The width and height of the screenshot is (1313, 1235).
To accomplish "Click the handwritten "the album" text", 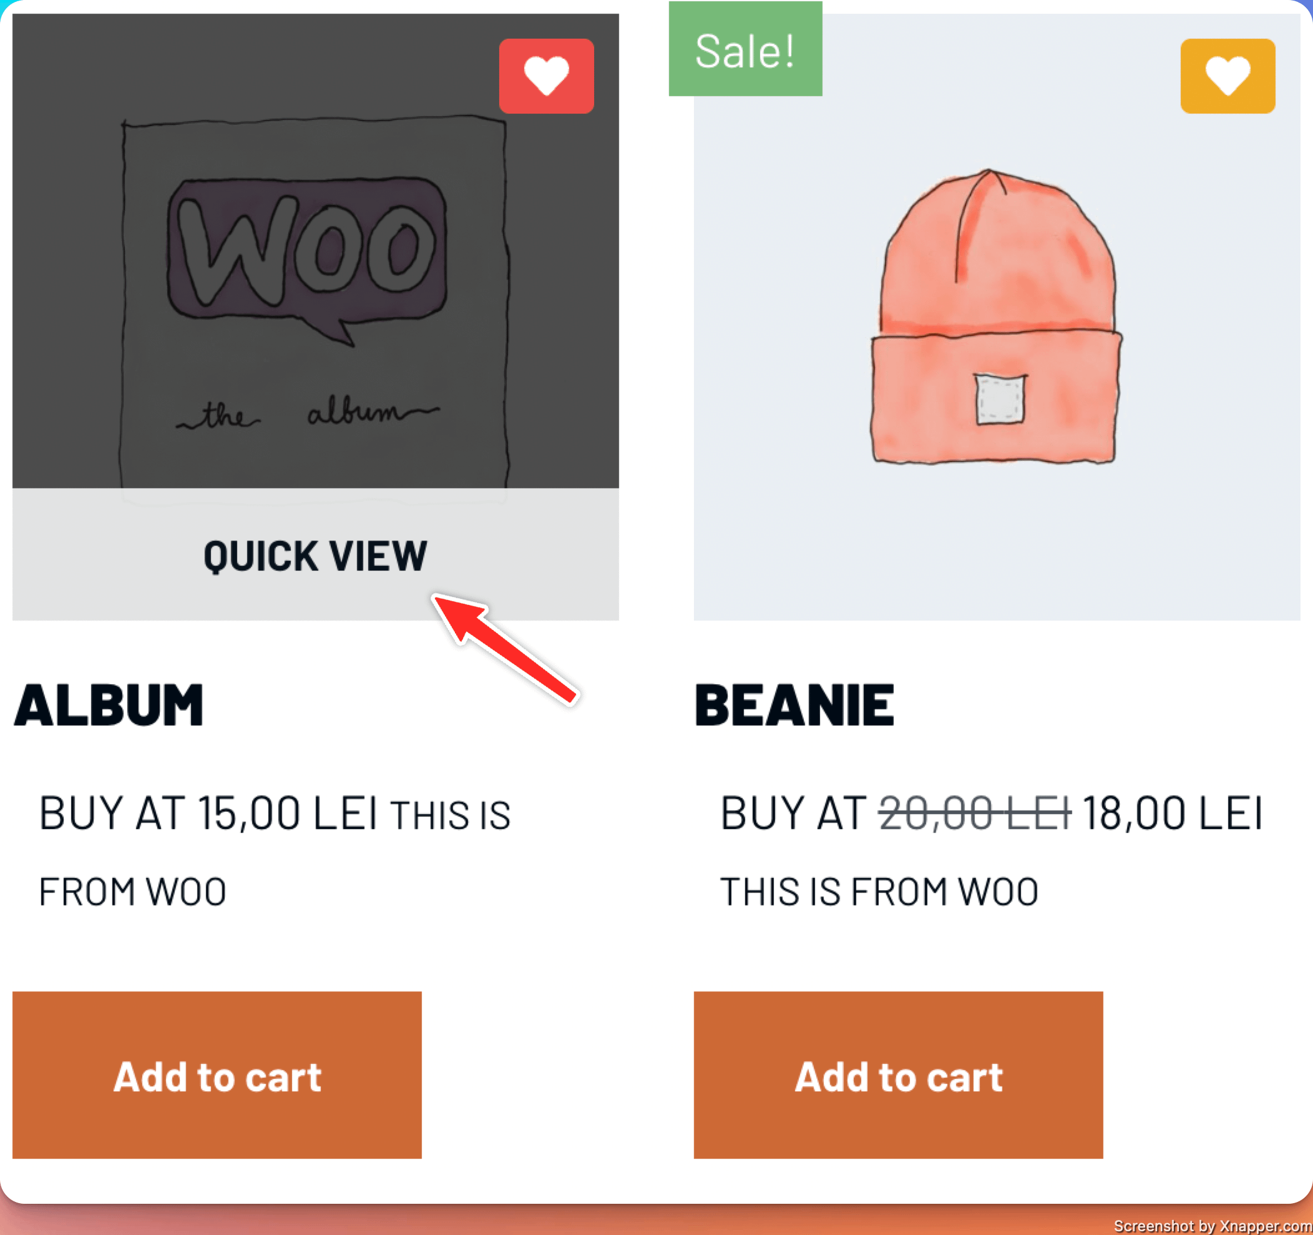I will click(x=307, y=415).
